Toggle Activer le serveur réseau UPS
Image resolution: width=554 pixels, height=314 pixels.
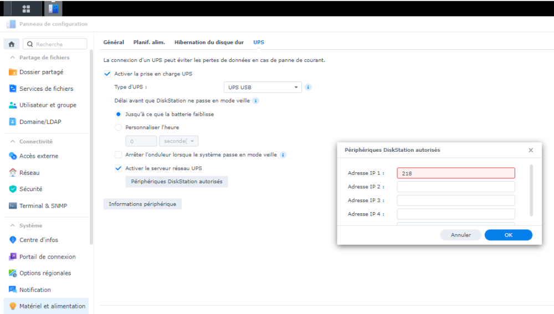119,168
